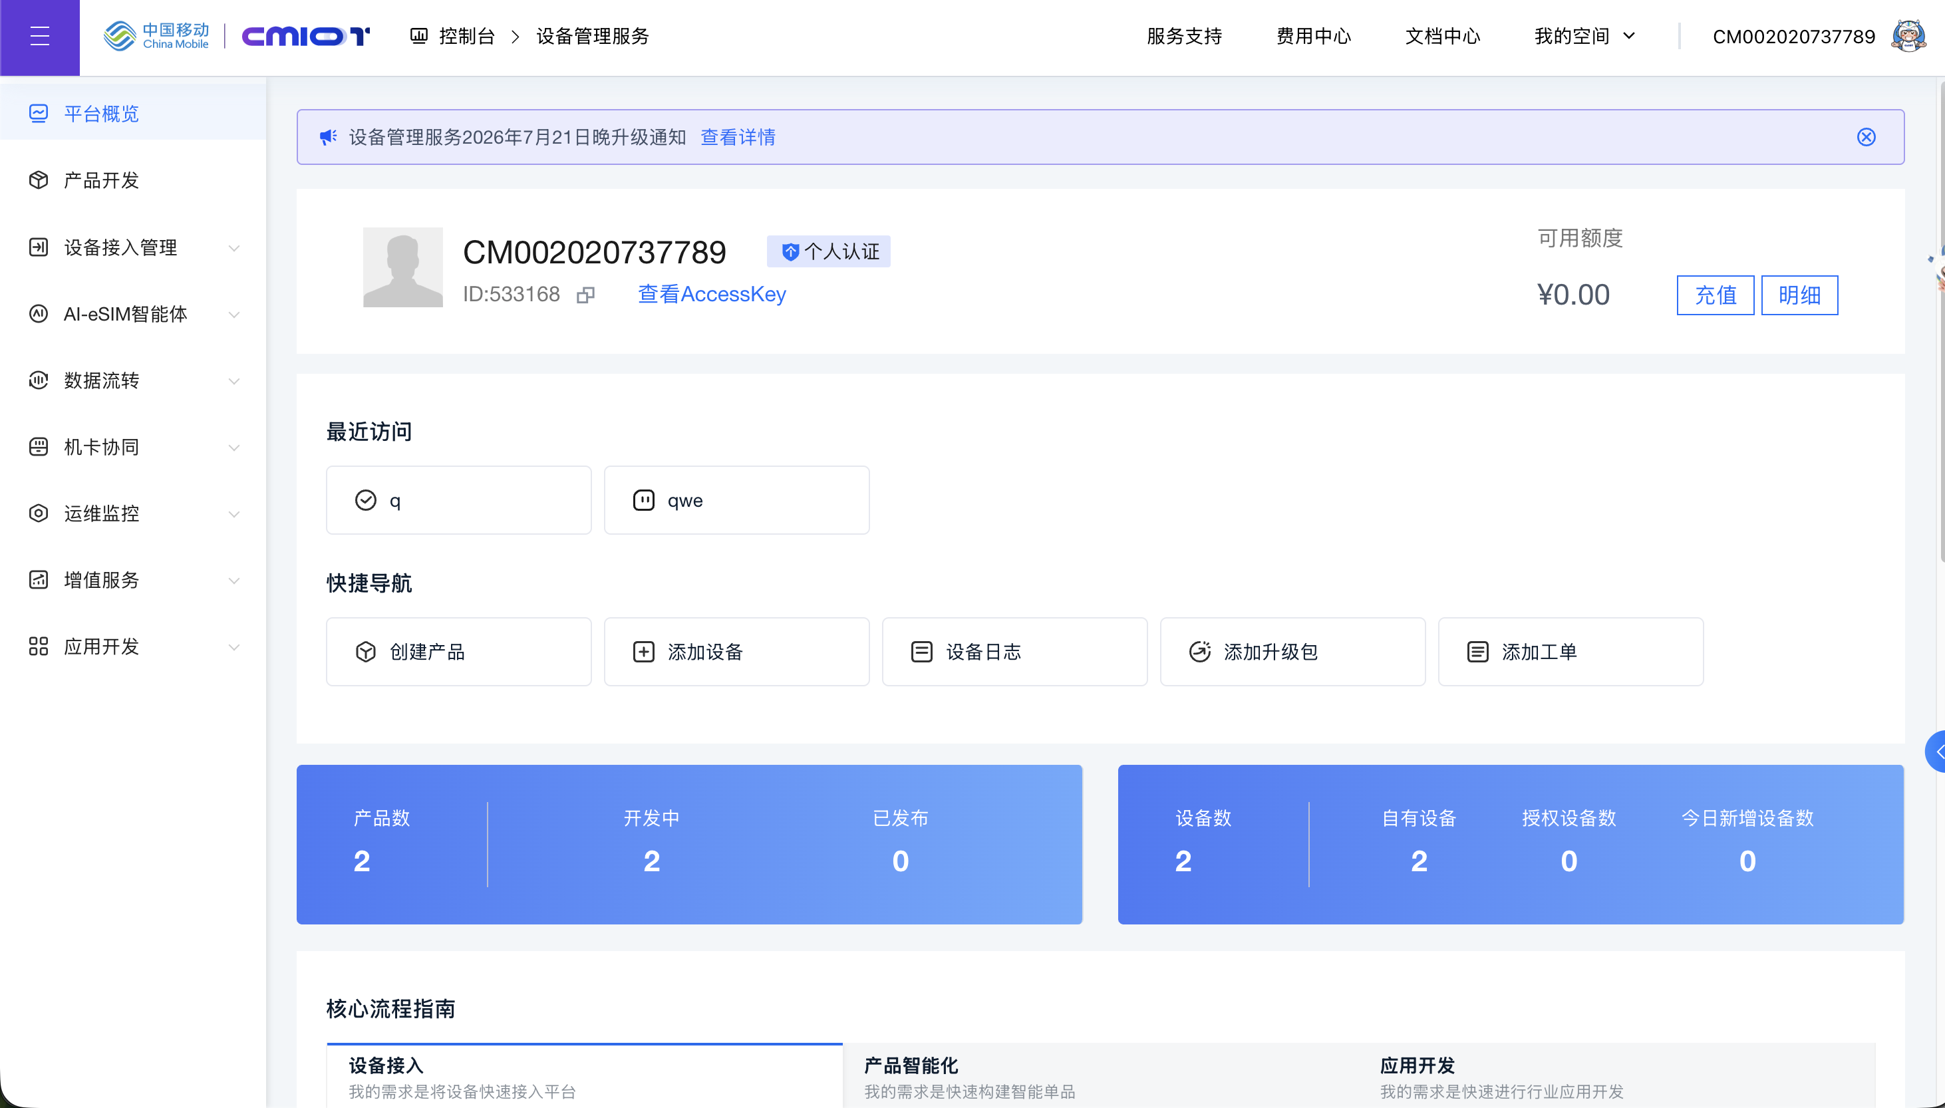Open the 查看AccessKey link

point(712,294)
